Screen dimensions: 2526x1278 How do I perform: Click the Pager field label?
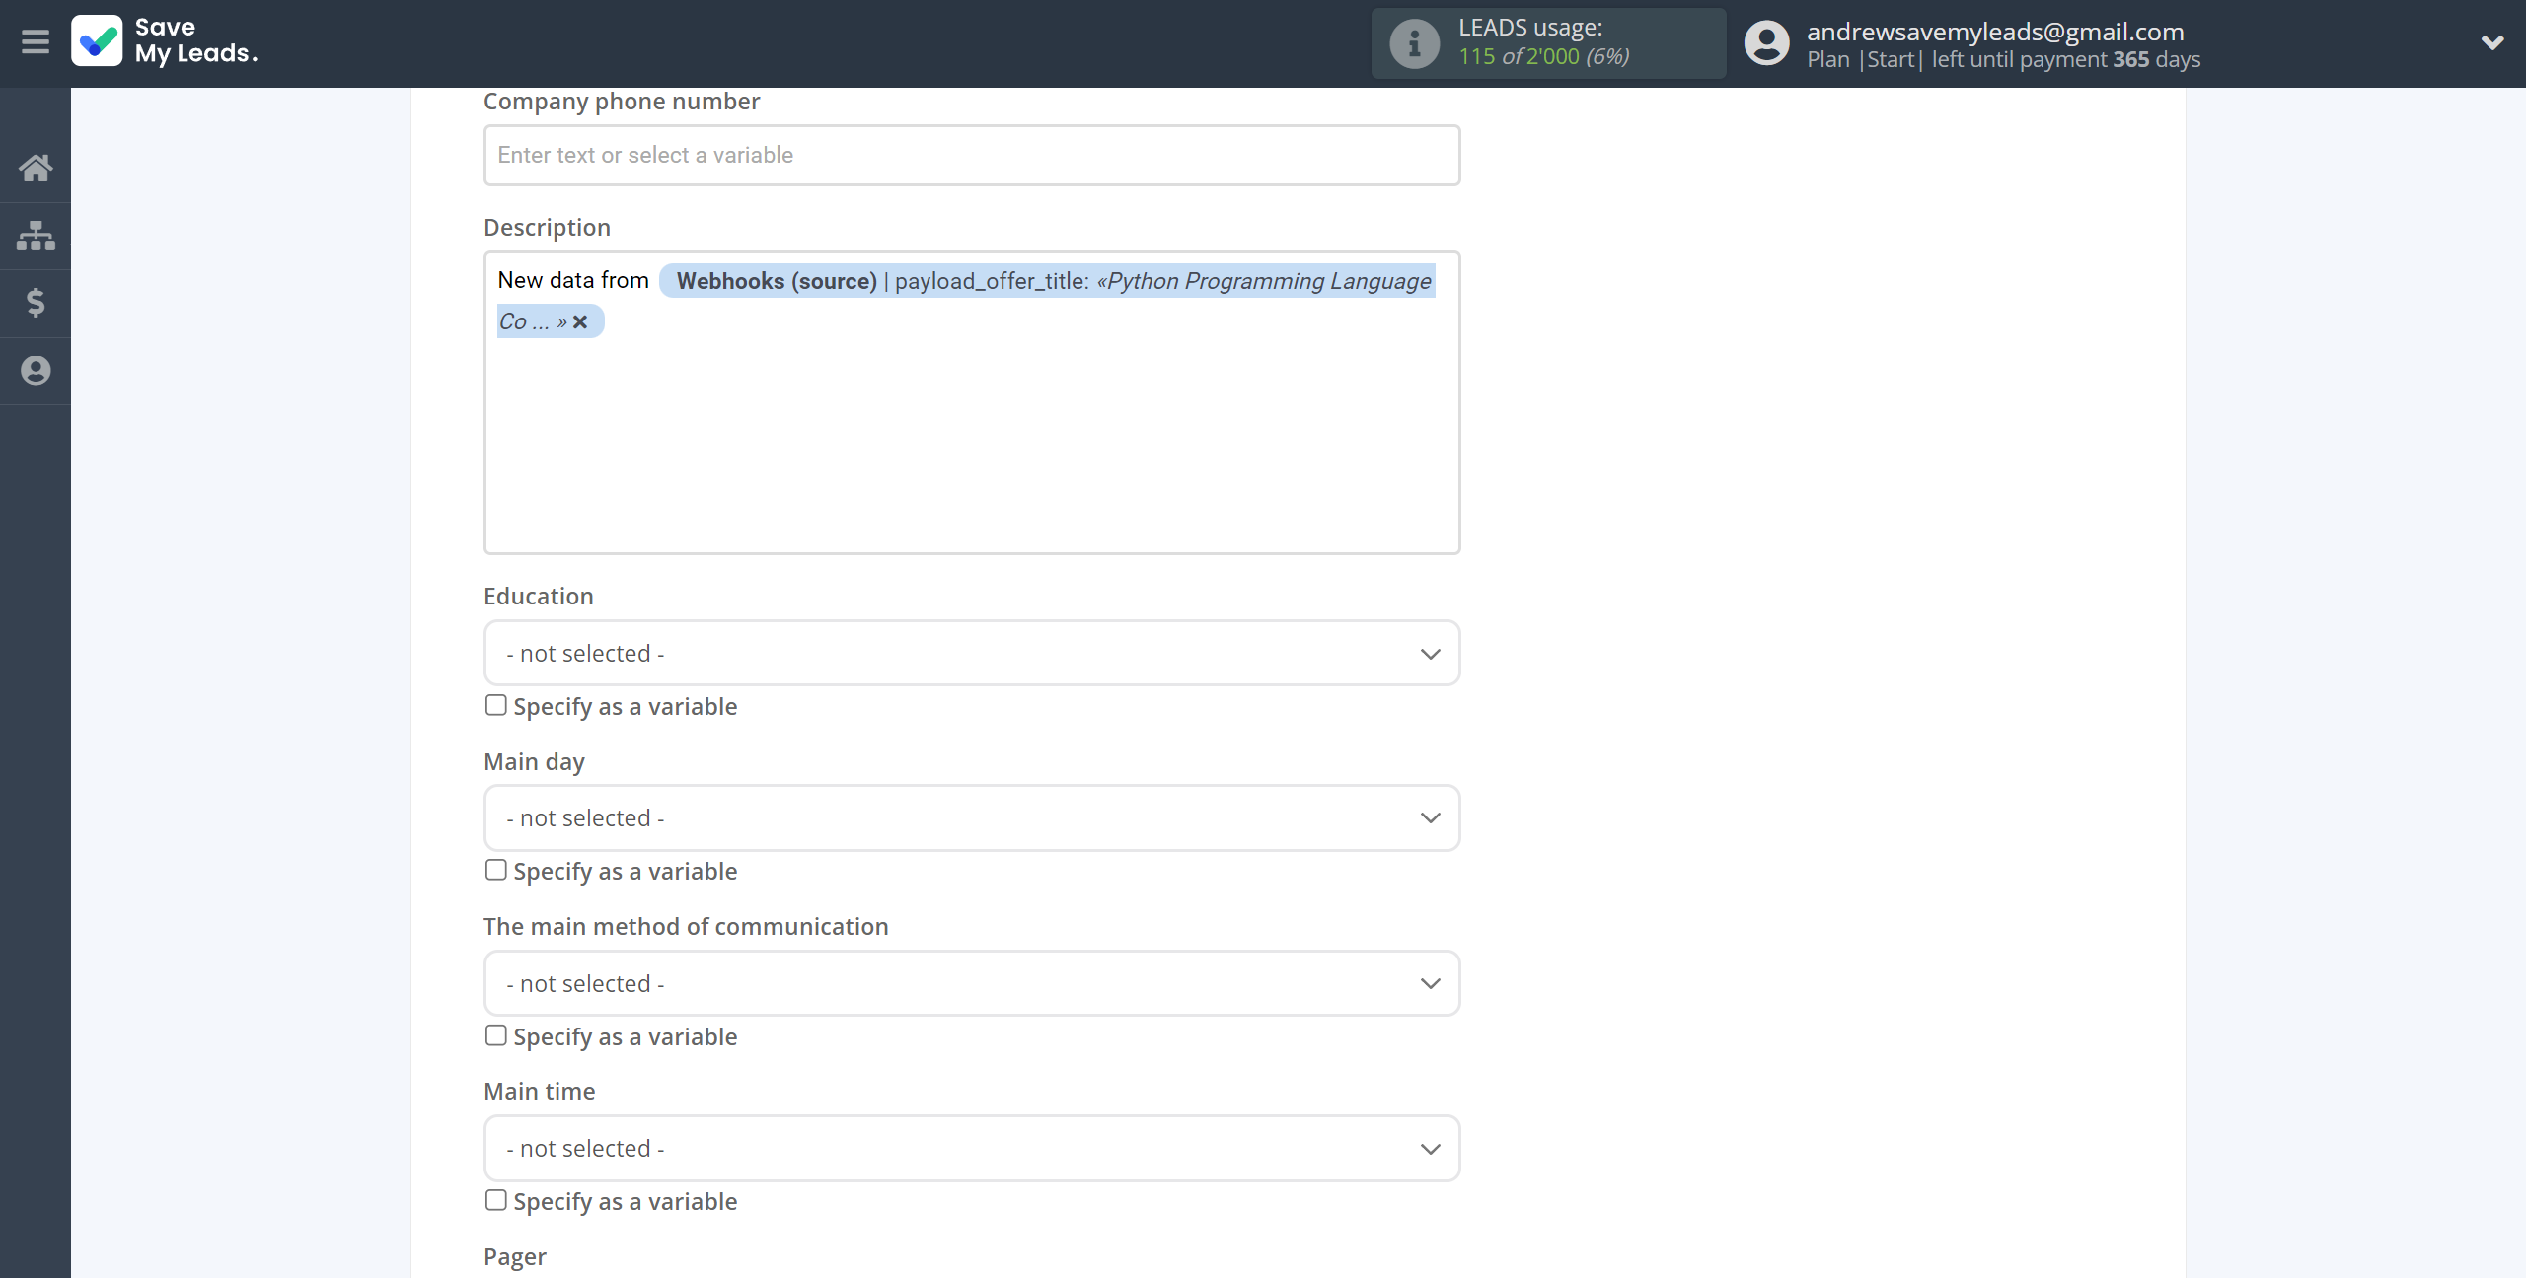515,1257
